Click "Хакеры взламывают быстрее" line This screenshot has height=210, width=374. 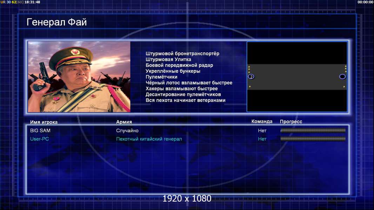click(182, 89)
